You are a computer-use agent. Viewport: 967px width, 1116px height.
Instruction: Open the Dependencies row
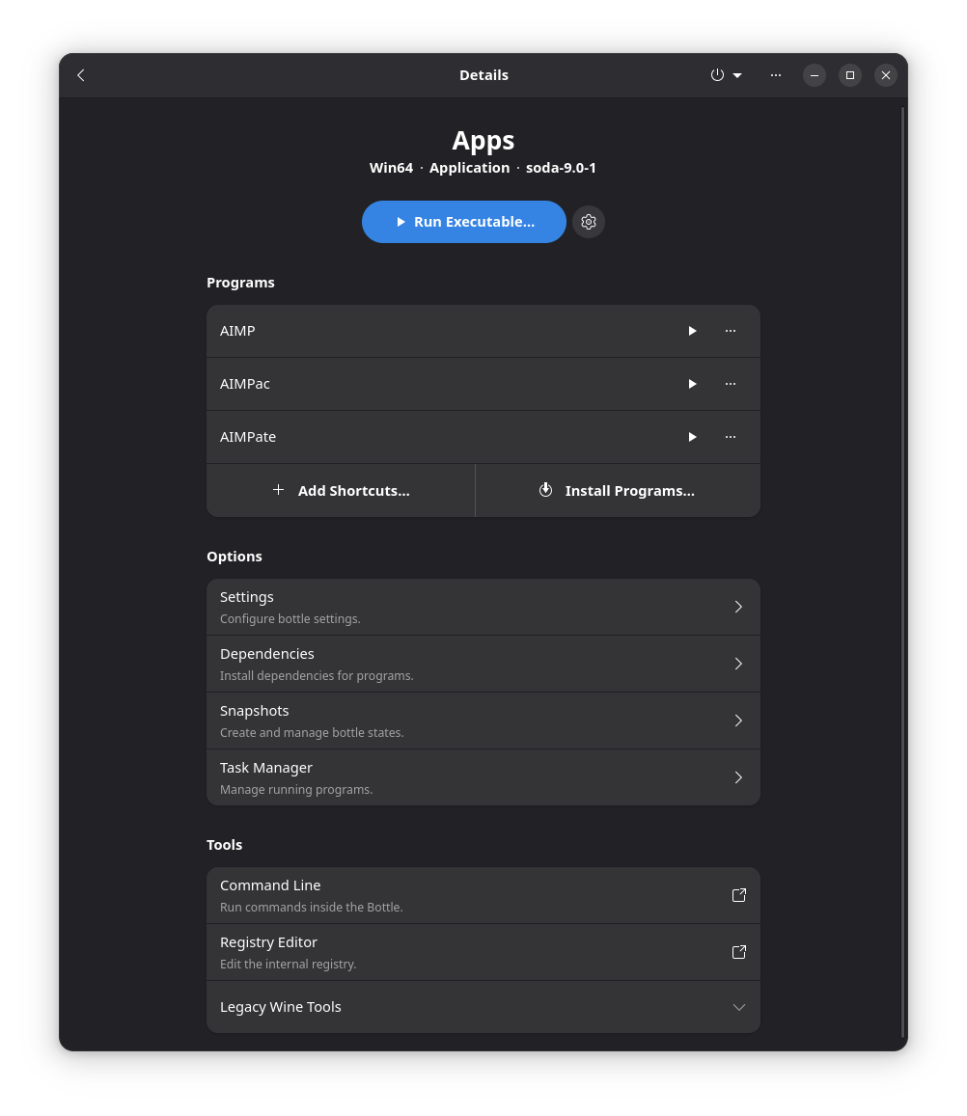483,664
